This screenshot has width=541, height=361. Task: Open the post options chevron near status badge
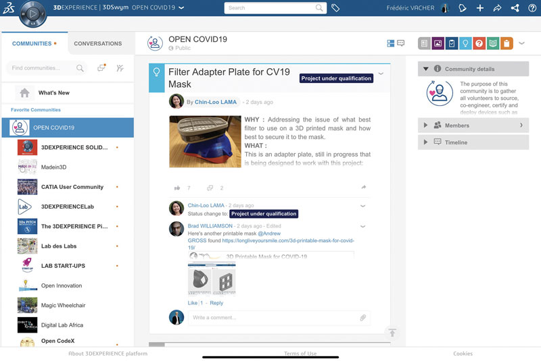point(381,74)
